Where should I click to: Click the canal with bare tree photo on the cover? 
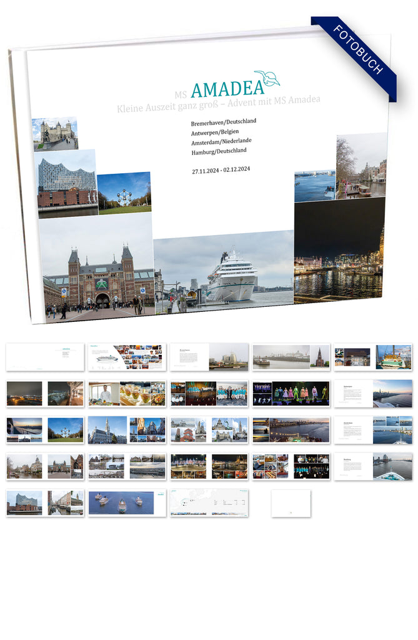point(362,165)
